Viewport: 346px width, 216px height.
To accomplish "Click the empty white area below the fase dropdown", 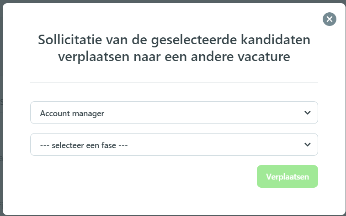I will 133,183.
